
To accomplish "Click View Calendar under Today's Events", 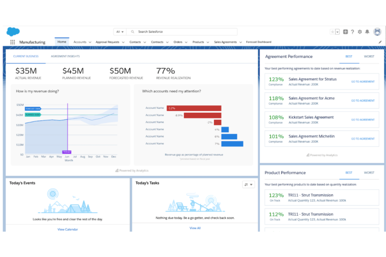I will [x=68, y=229].
